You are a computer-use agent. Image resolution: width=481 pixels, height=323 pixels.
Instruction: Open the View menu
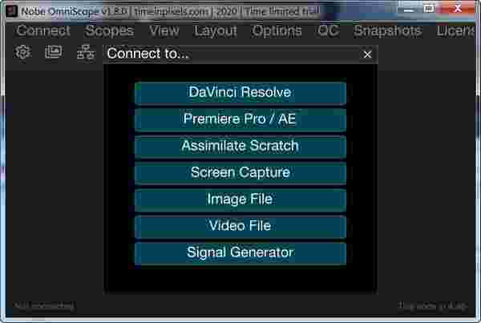tap(164, 30)
